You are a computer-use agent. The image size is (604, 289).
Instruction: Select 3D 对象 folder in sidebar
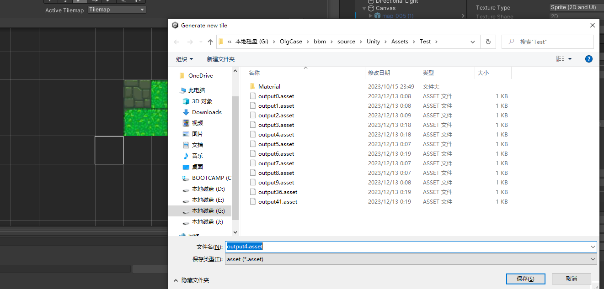point(202,101)
